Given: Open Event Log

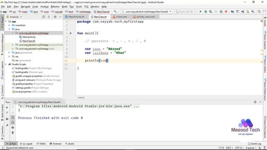Looking at the screenshot, I should pos(254,144).
